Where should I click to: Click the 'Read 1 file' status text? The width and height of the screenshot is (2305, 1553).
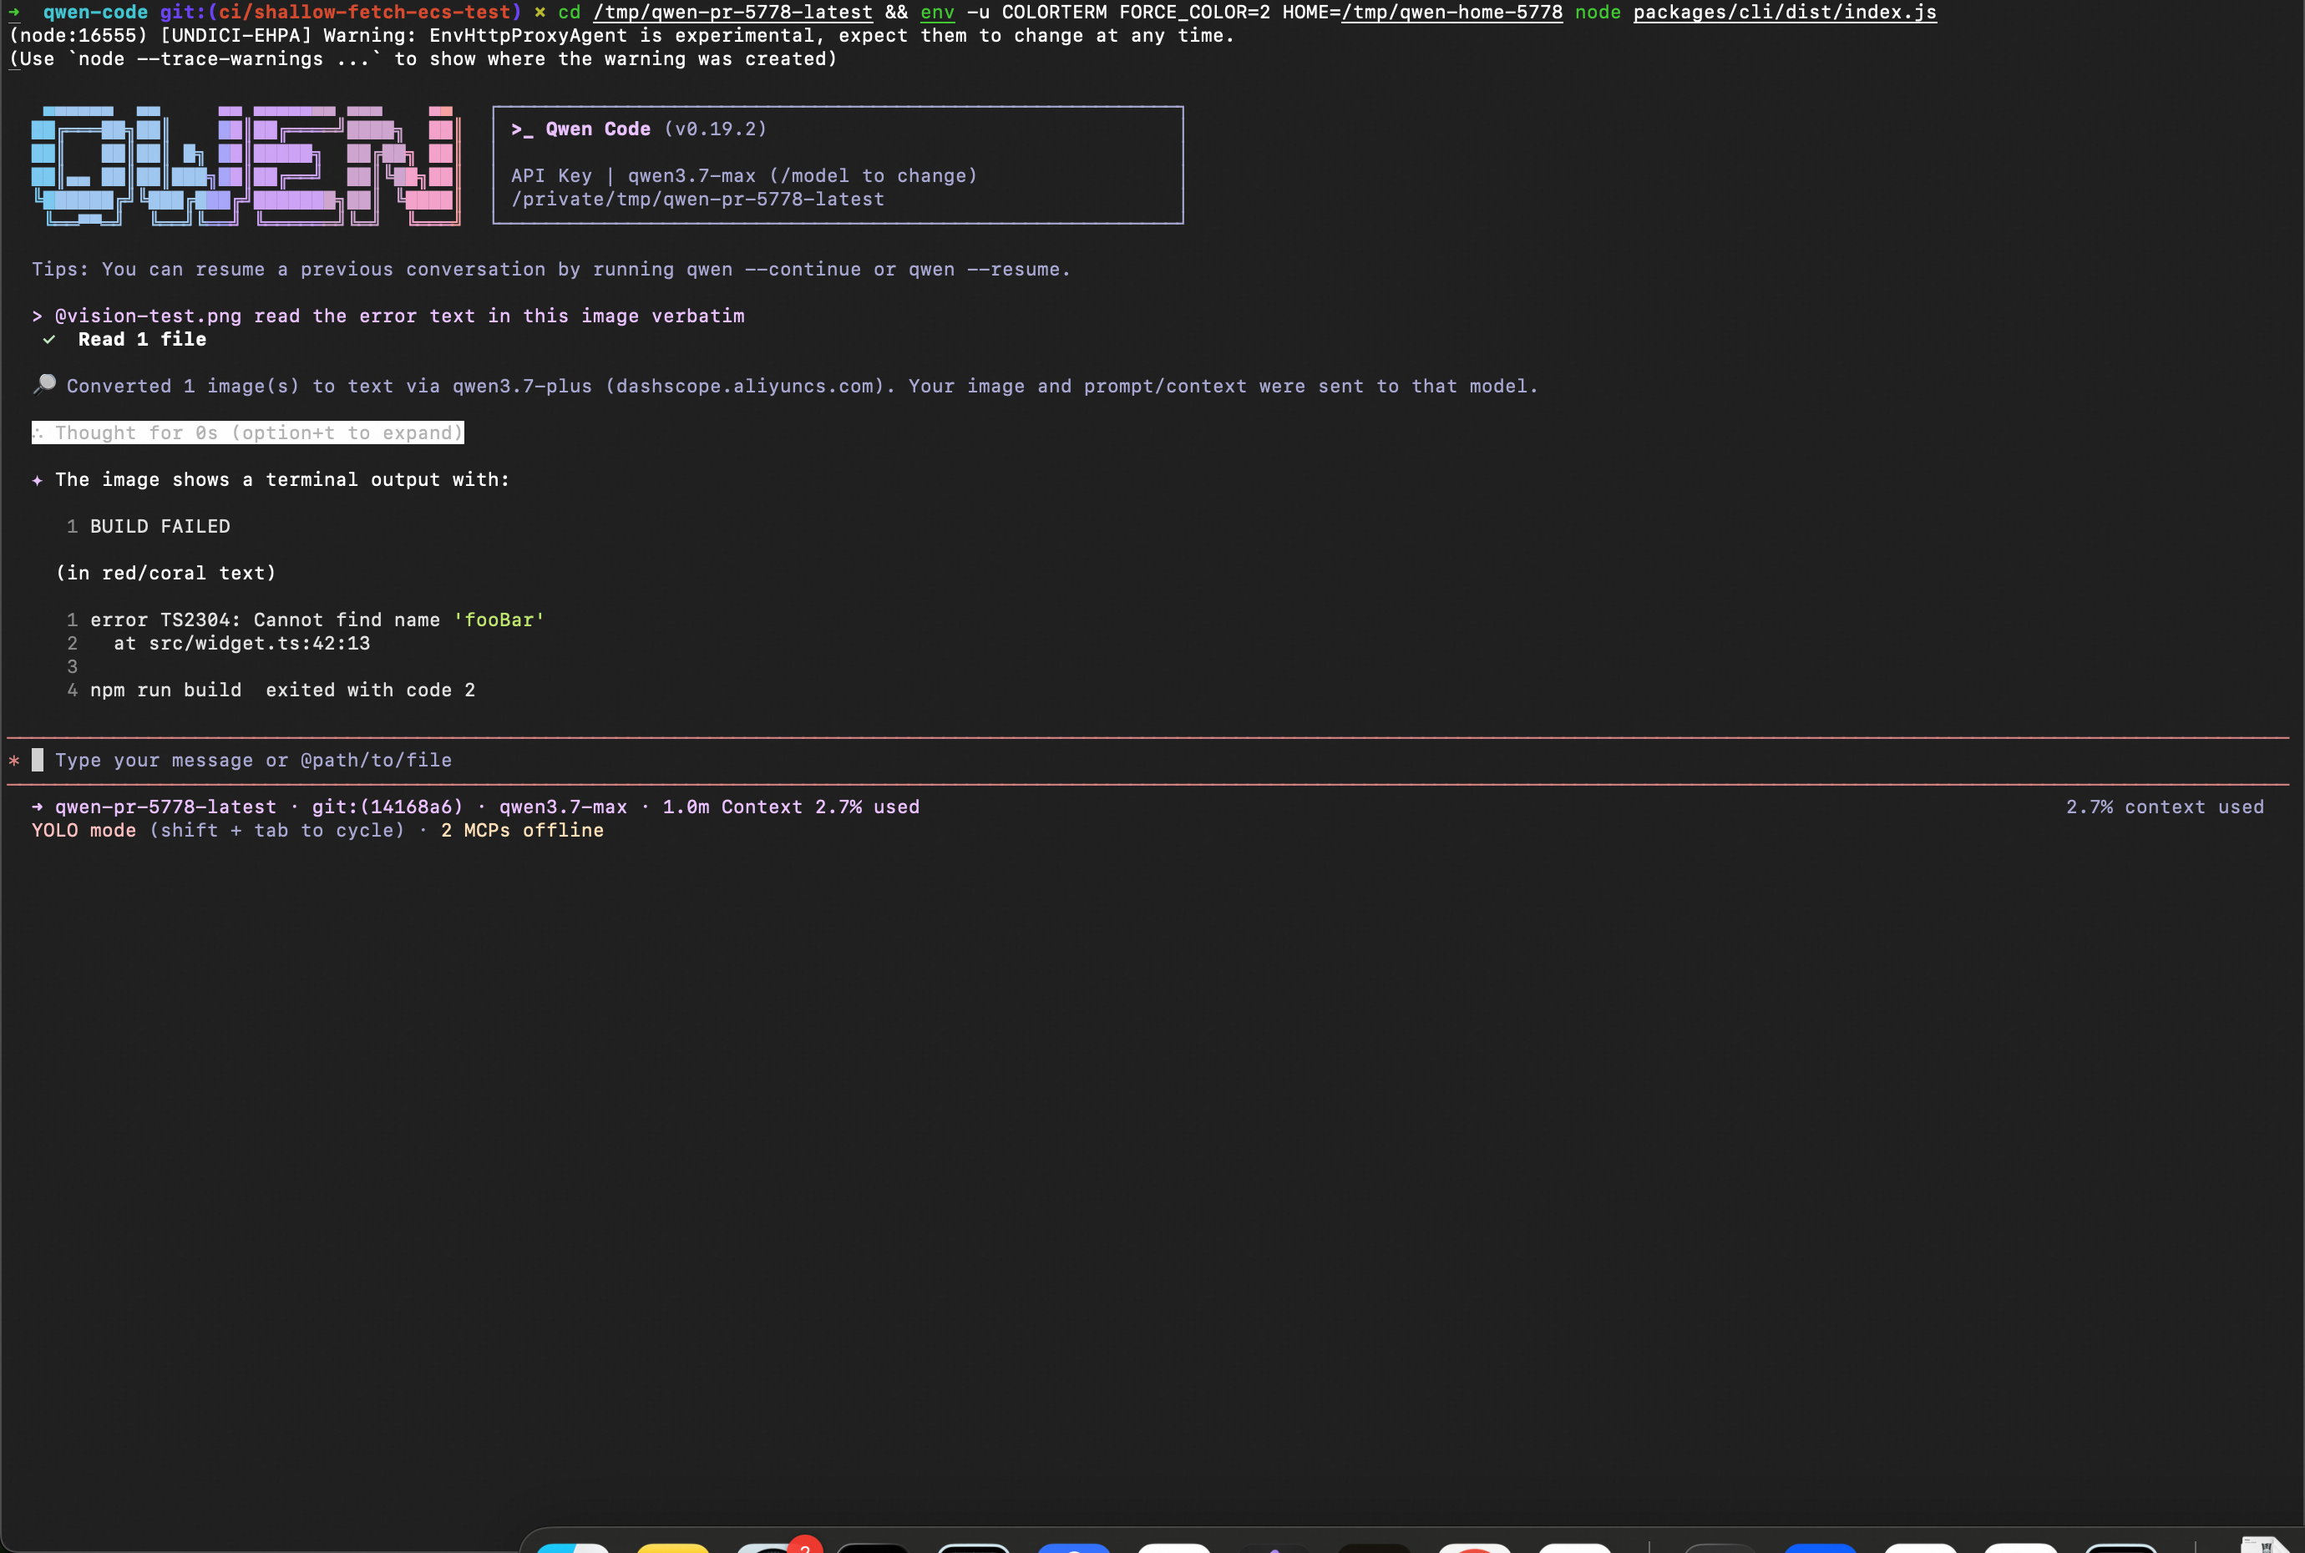[x=143, y=339]
